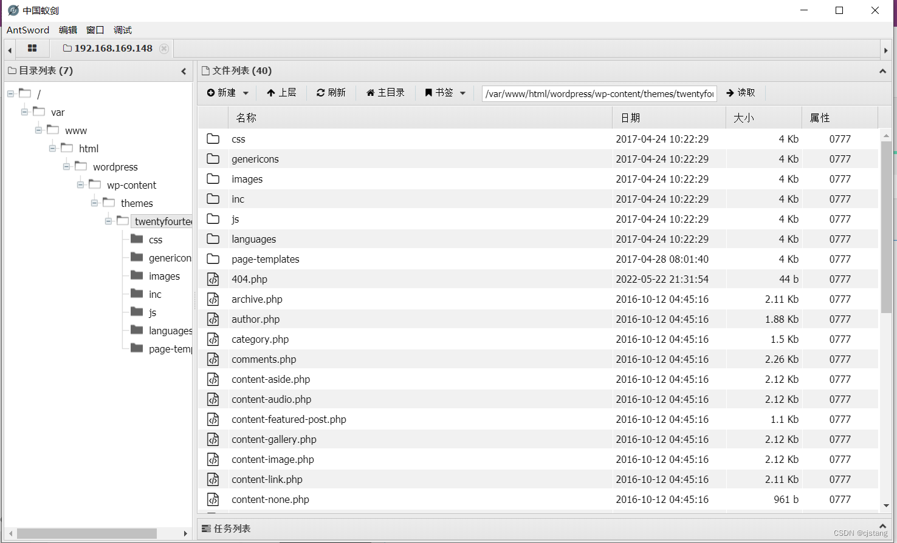Click the file list vertical scrollbar
Viewport: 897px width, 543px height.
[x=886, y=227]
